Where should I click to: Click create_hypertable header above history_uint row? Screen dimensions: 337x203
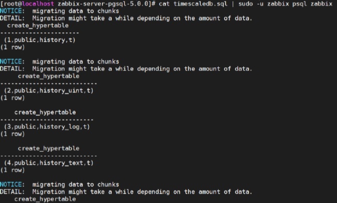click(49, 76)
